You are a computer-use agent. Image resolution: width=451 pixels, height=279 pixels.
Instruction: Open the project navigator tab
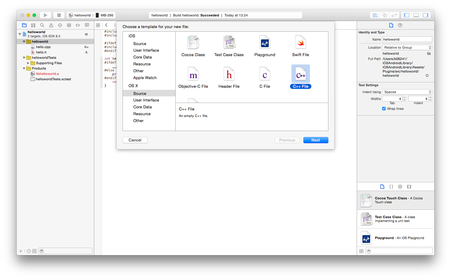pyautogui.click(x=24, y=25)
